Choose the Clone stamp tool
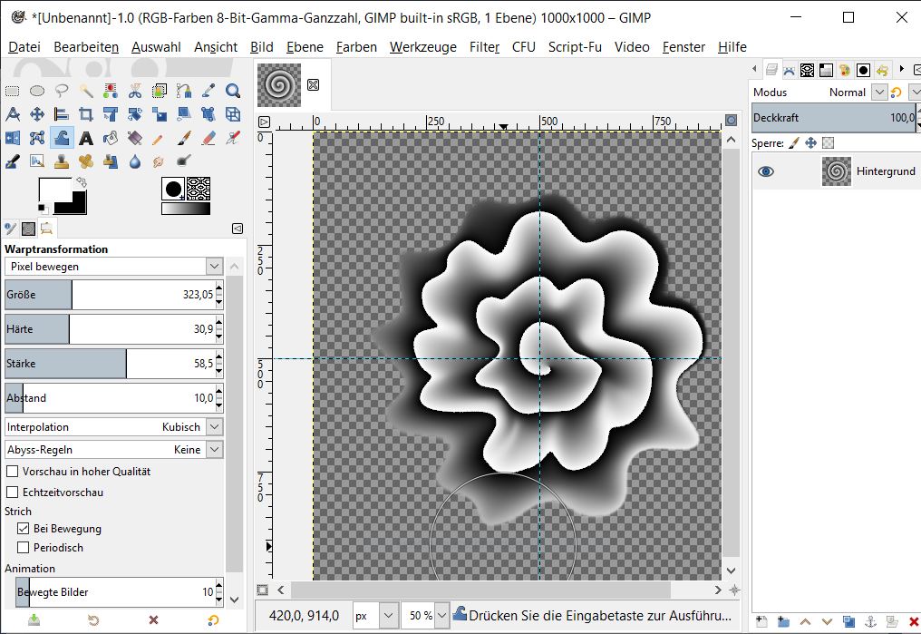The image size is (921, 634). coord(62,161)
